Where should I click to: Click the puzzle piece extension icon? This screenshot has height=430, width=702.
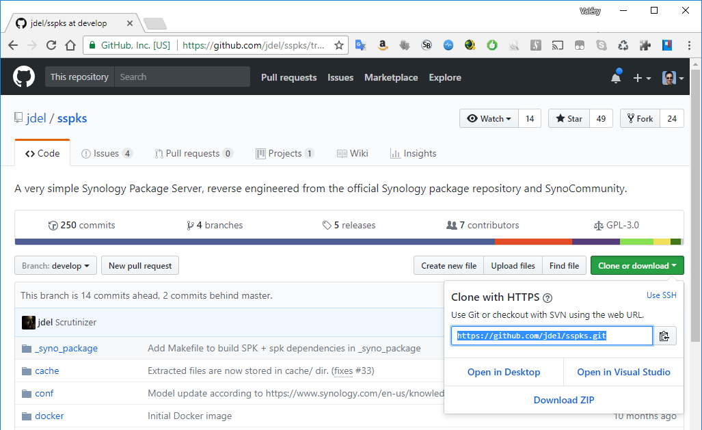pos(645,45)
